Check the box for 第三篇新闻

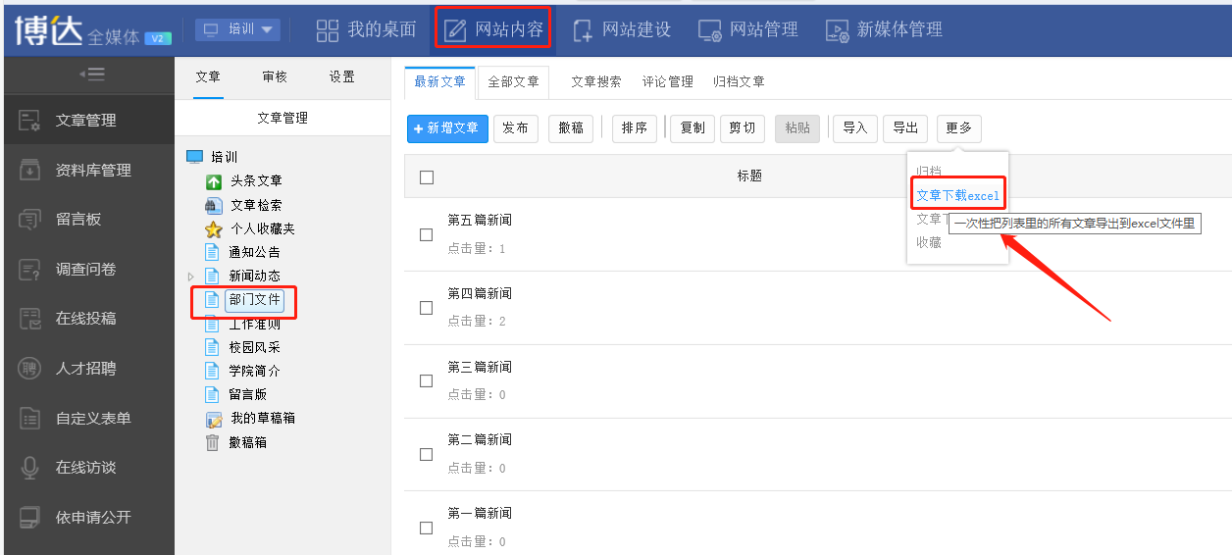point(426,381)
